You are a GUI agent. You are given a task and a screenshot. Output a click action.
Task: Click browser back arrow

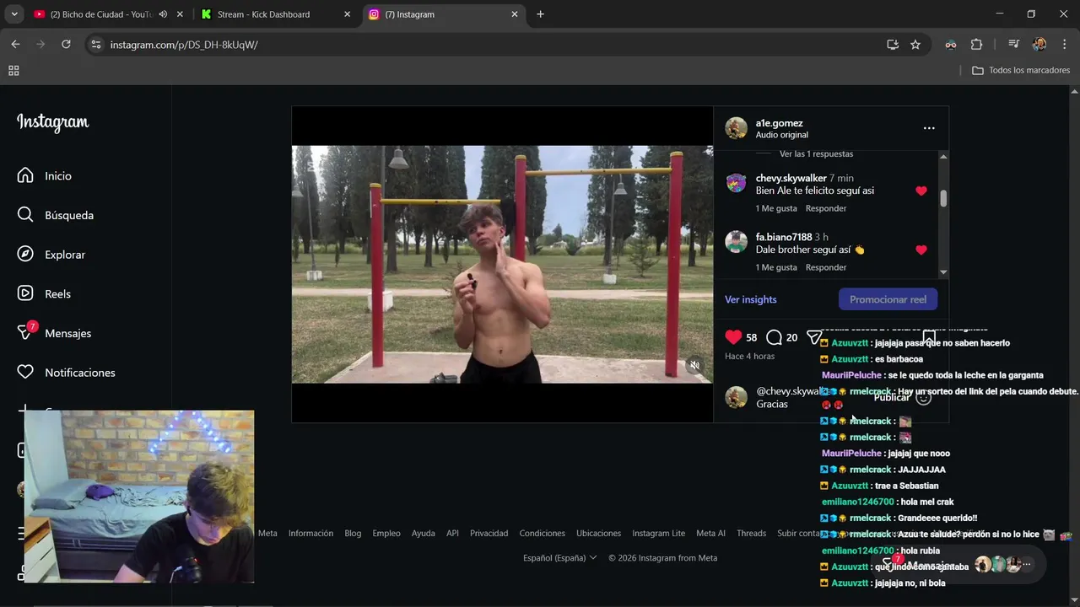pos(15,44)
